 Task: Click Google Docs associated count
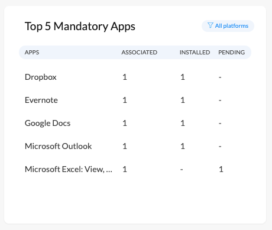[125, 123]
